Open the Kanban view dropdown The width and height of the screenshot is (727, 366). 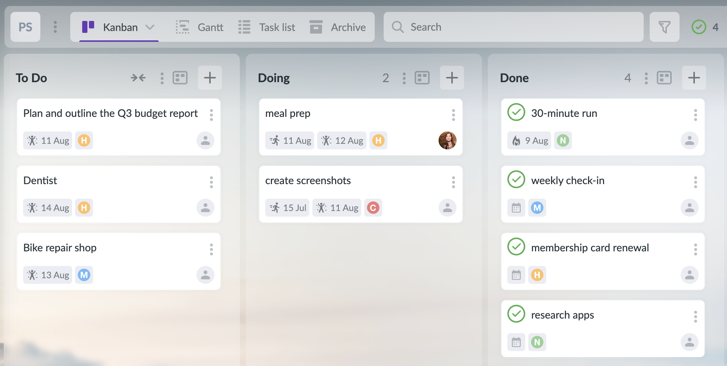click(151, 27)
